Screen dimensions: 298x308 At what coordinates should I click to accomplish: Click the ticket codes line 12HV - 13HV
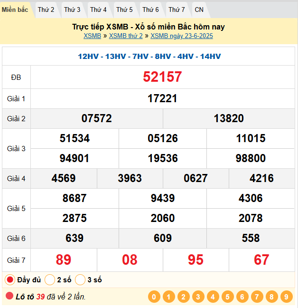point(149,57)
